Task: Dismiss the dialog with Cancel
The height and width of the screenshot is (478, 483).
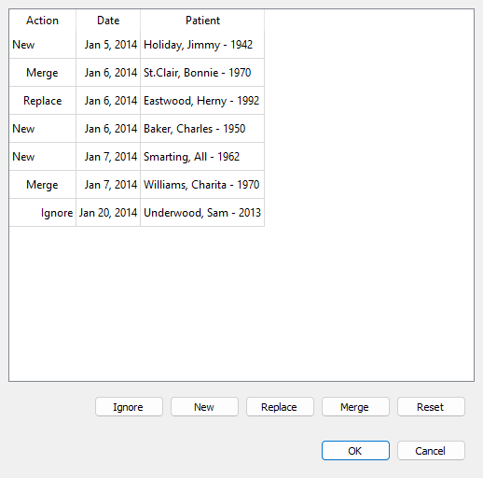Action: coord(431,450)
